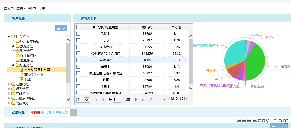Go to first page pager icon
This screenshot has height=128, width=291.
(96, 100)
